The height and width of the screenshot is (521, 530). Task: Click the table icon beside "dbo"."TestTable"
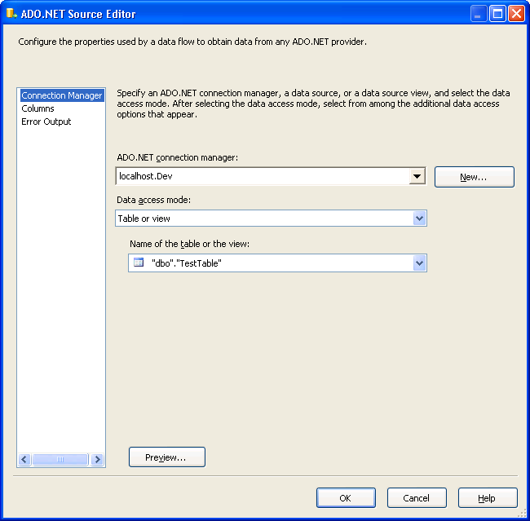click(x=139, y=263)
